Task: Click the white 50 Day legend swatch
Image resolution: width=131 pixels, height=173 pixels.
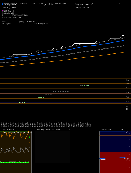Action: point(3,8)
